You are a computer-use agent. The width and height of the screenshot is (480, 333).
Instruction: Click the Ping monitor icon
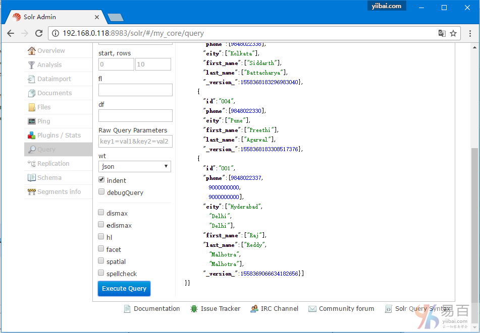point(31,121)
